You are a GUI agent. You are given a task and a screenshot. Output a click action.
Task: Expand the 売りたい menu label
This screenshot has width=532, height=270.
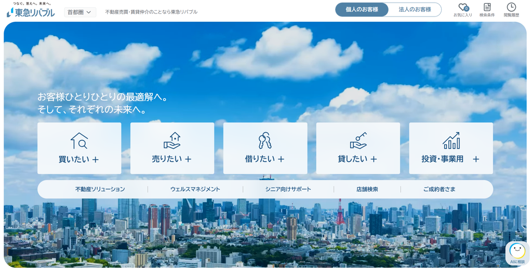[171, 159]
